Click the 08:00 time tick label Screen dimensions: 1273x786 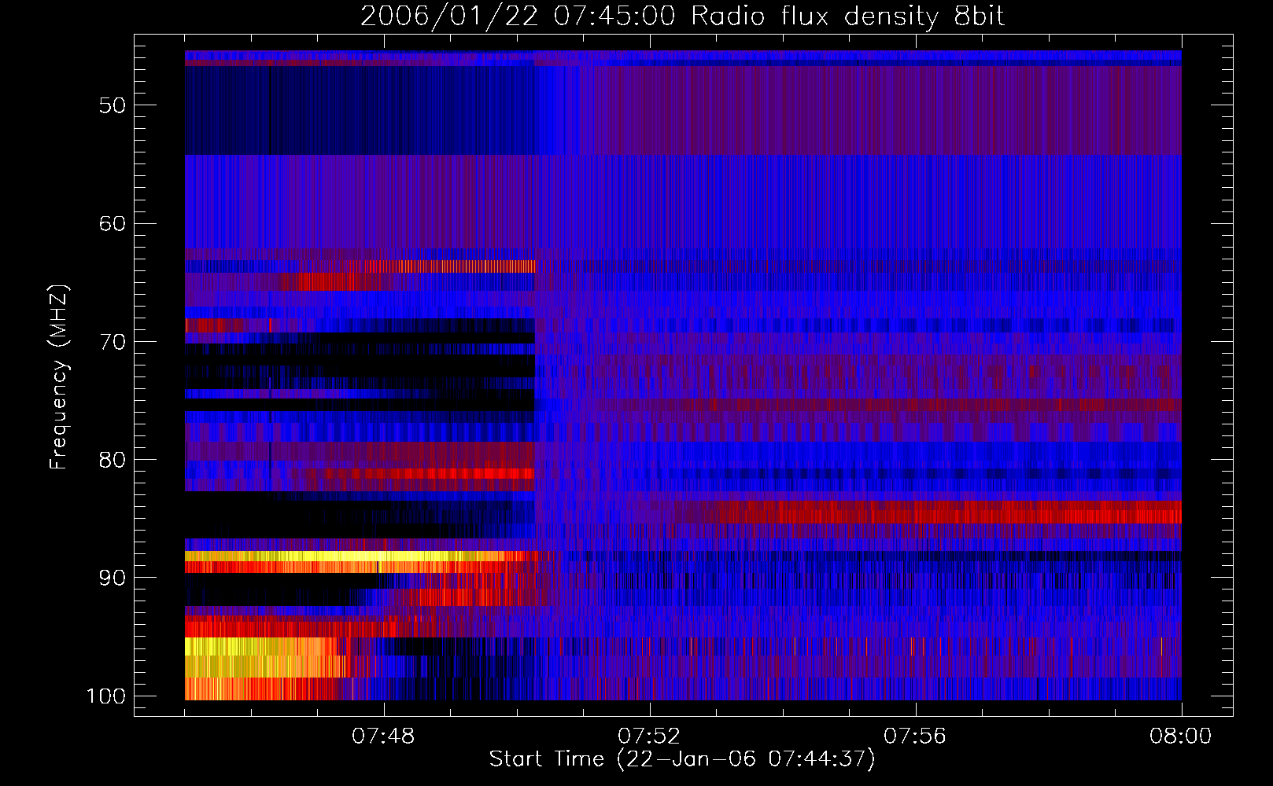1181,736
